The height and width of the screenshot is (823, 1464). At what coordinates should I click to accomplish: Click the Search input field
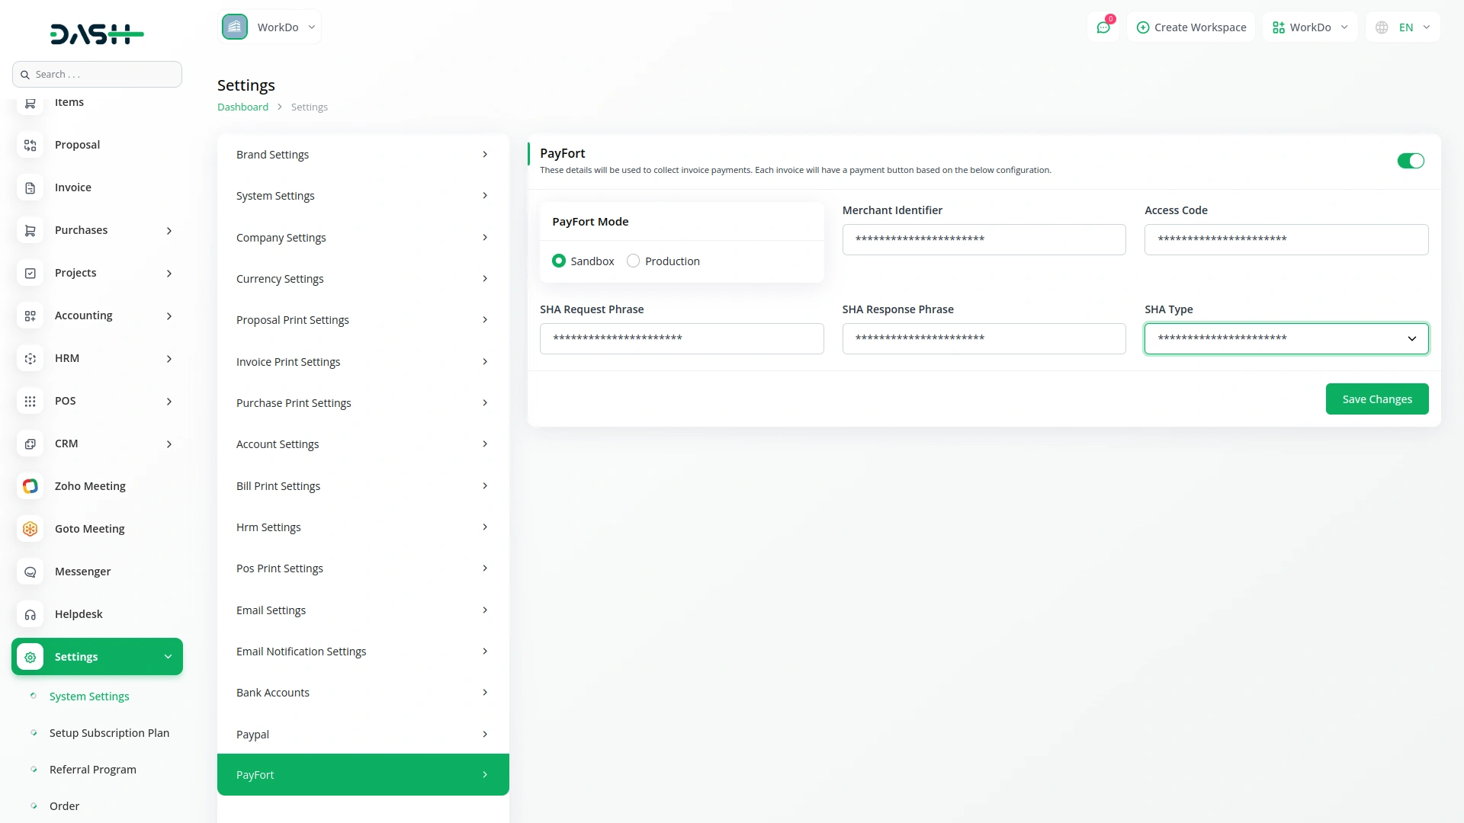pos(97,74)
